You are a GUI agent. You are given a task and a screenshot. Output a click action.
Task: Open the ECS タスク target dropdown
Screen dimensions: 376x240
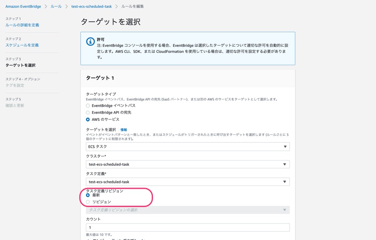click(x=188, y=147)
